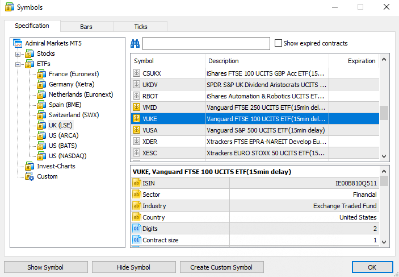Screen dimensions: 399x277
Task: Click the gold dollar icon beside VMID
Action: 136,108
